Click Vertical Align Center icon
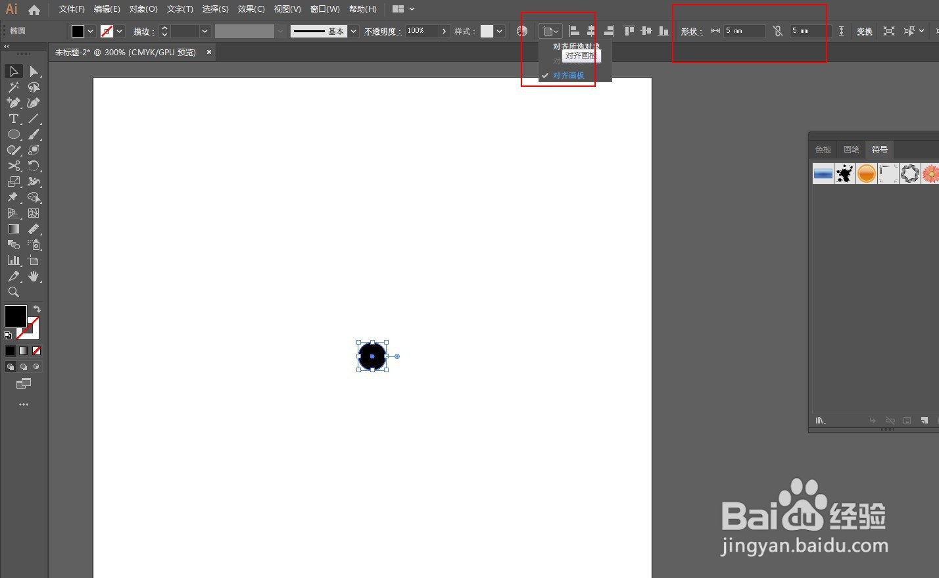The image size is (939, 578). click(646, 31)
